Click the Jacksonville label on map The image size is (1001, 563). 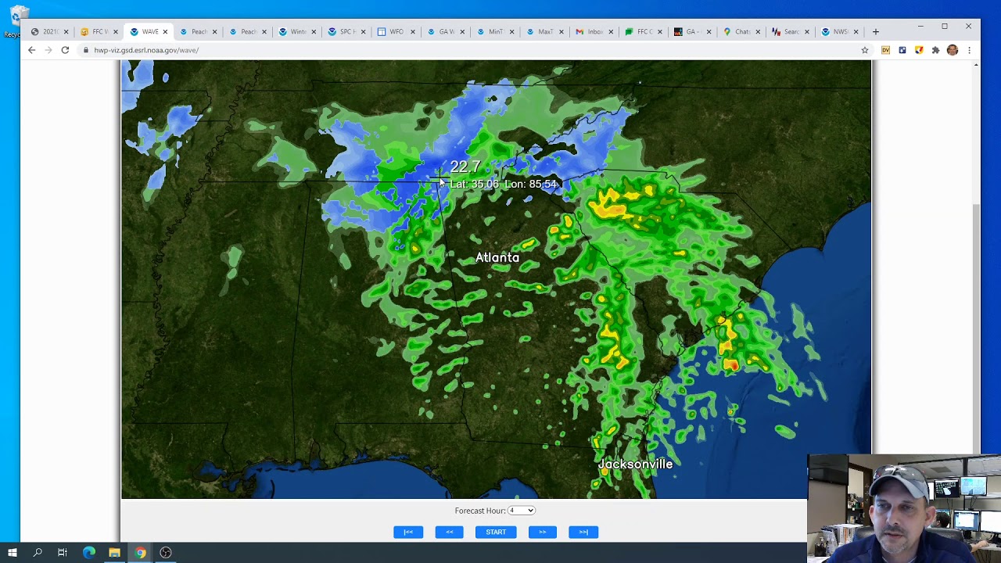pos(635,464)
